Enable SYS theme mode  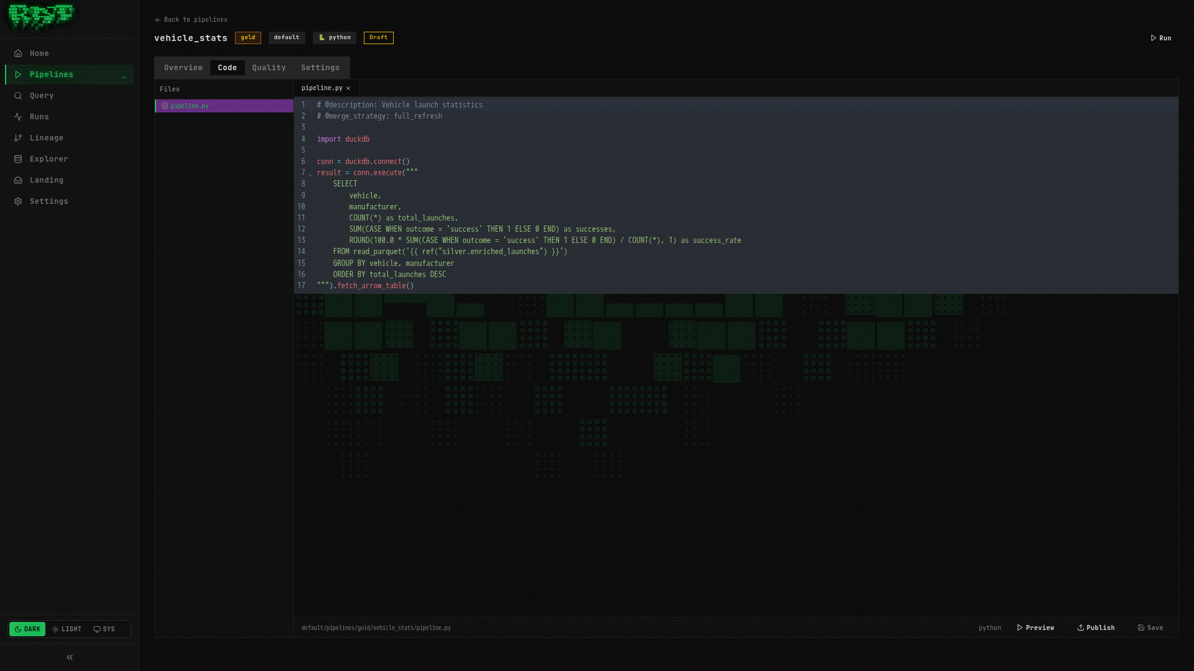click(x=104, y=629)
